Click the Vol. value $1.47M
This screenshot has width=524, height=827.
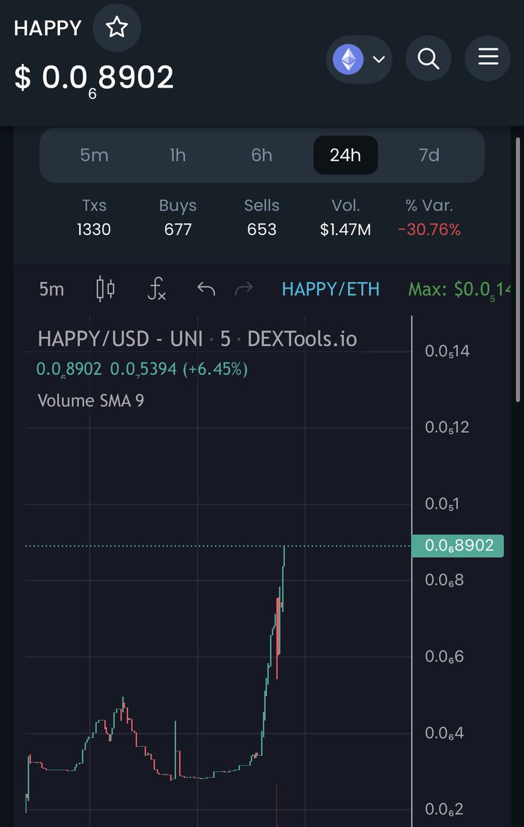tap(345, 229)
